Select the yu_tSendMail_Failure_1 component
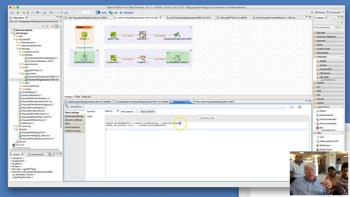Screen dimensions: 350x197 tap(178, 58)
